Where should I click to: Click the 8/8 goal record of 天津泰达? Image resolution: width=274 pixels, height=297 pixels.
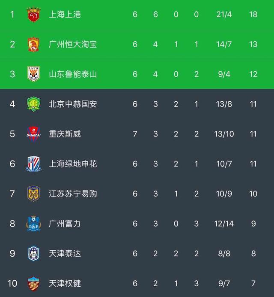(x=224, y=253)
